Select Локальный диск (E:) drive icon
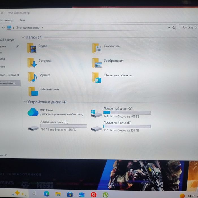The height and width of the screenshot is (198, 198). point(96,129)
